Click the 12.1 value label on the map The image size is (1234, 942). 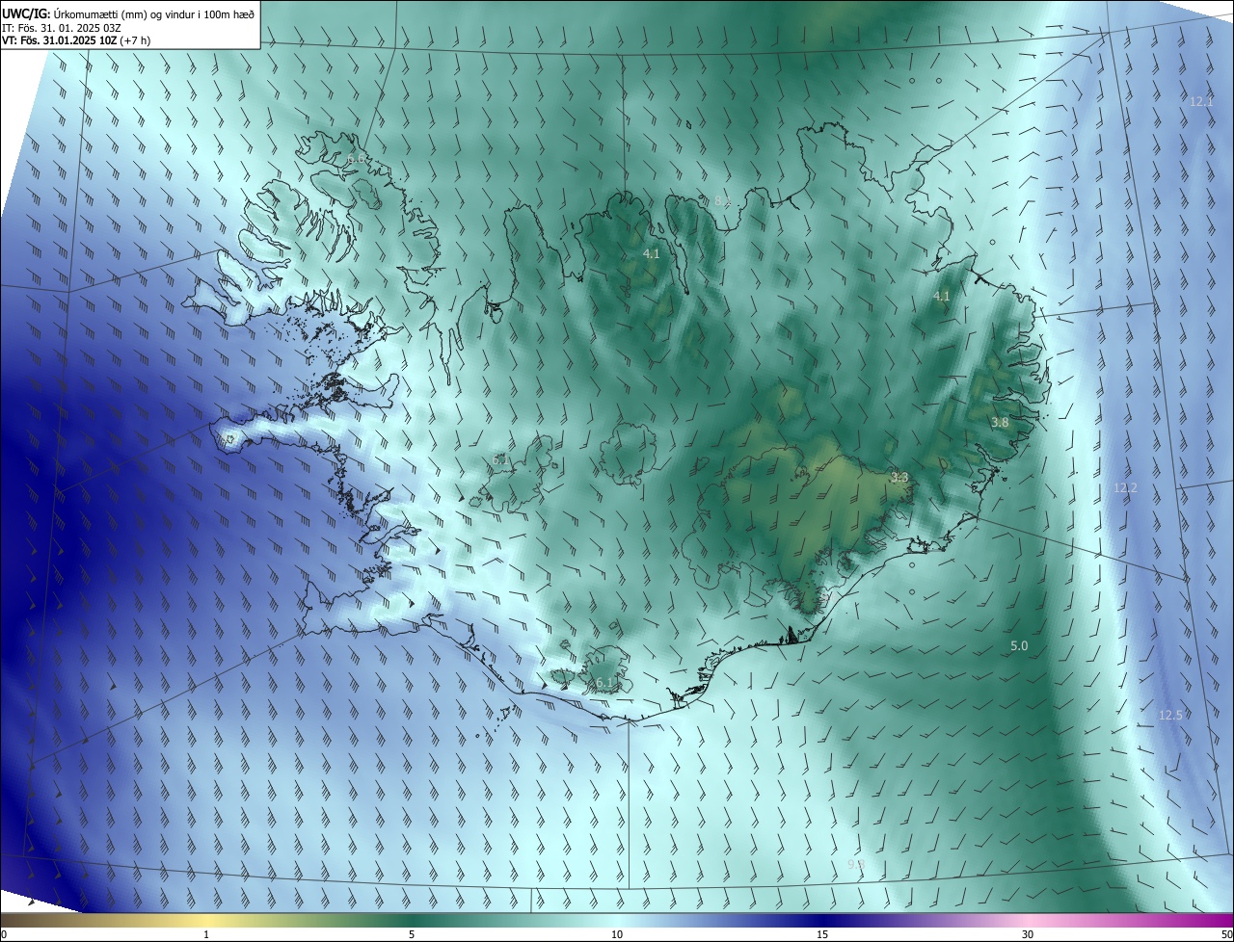[1201, 101]
